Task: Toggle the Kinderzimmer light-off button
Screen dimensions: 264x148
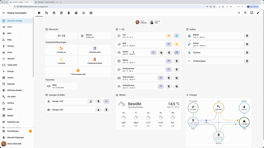Action: point(177,69)
